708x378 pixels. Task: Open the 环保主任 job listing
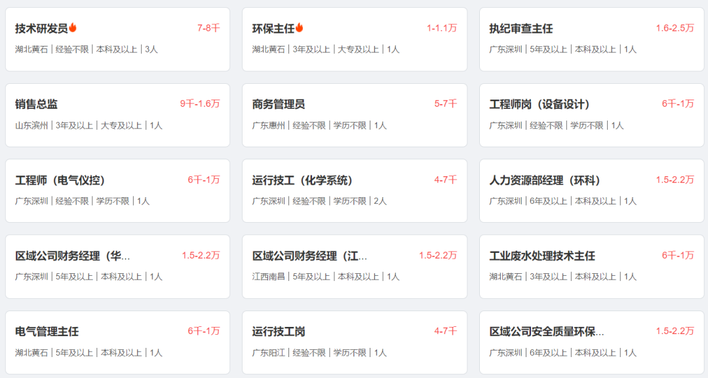pyautogui.click(x=273, y=28)
